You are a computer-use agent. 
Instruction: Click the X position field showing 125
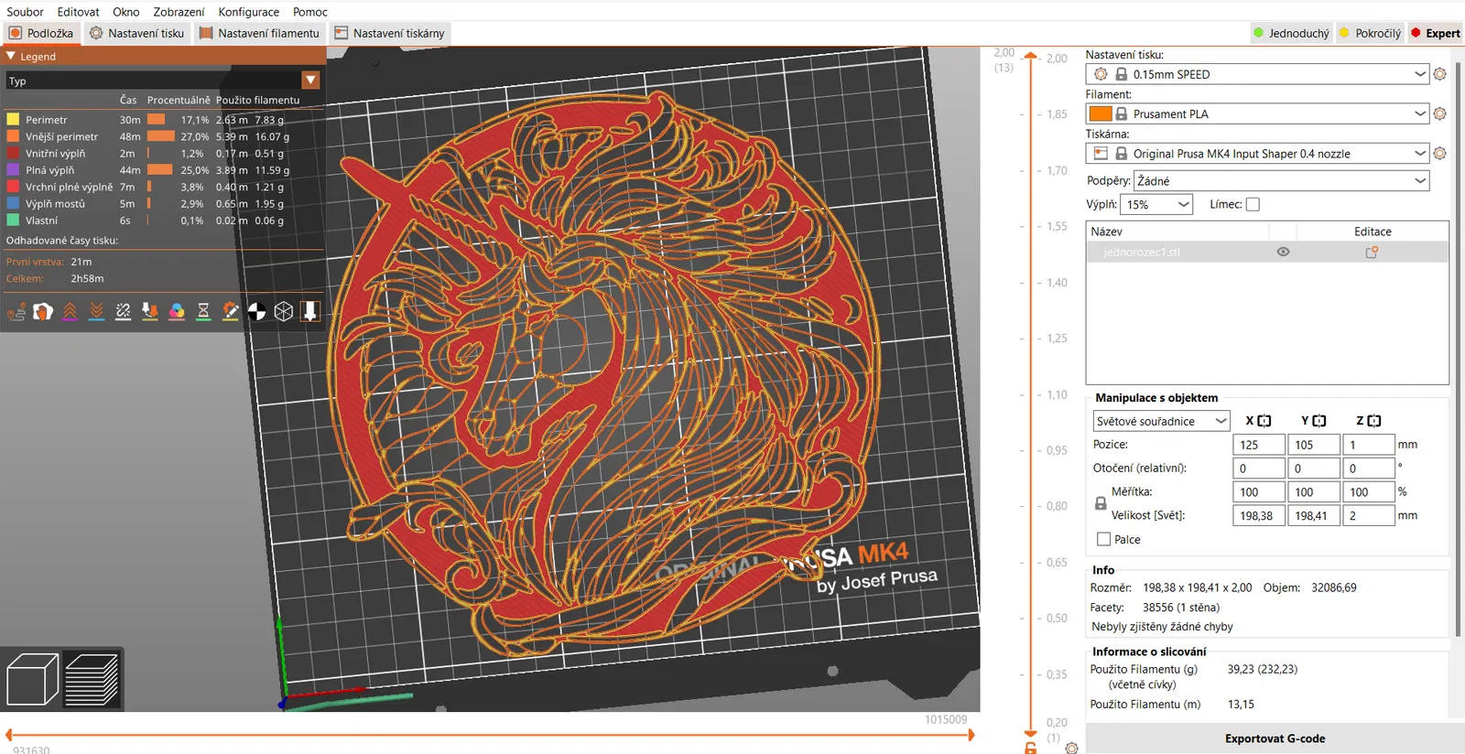[1258, 445]
